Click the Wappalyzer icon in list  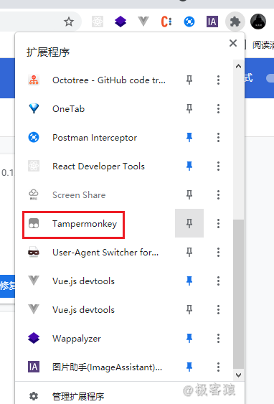(34, 338)
